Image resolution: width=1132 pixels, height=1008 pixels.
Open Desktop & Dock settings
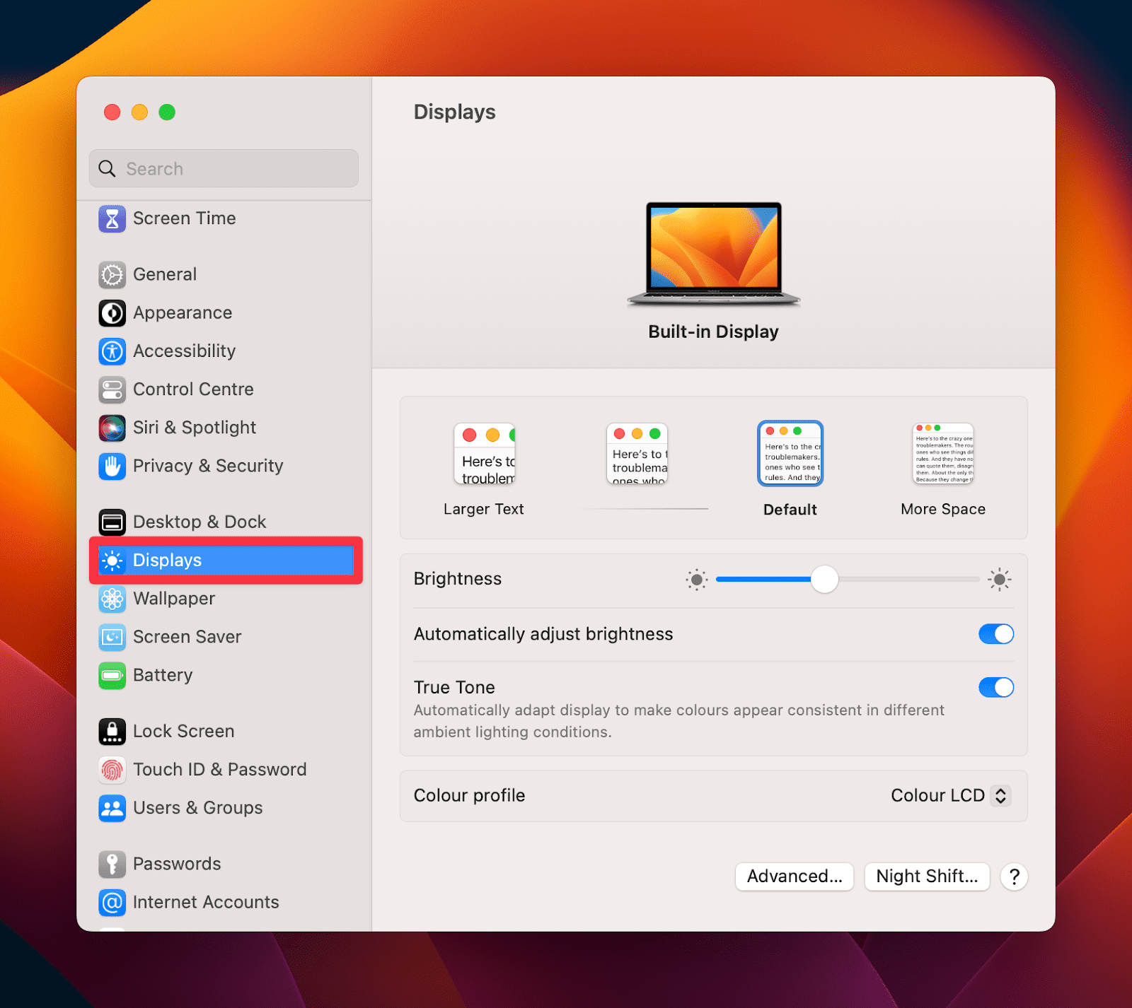199,522
